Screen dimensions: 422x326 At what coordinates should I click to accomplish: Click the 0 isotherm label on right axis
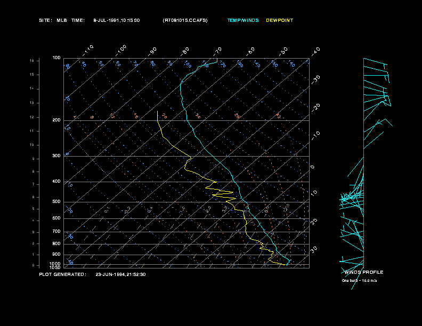(312, 167)
